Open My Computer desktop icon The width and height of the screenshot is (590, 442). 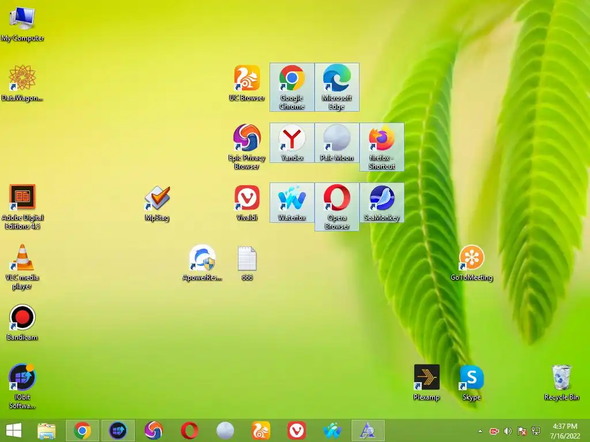click(22, 24)
